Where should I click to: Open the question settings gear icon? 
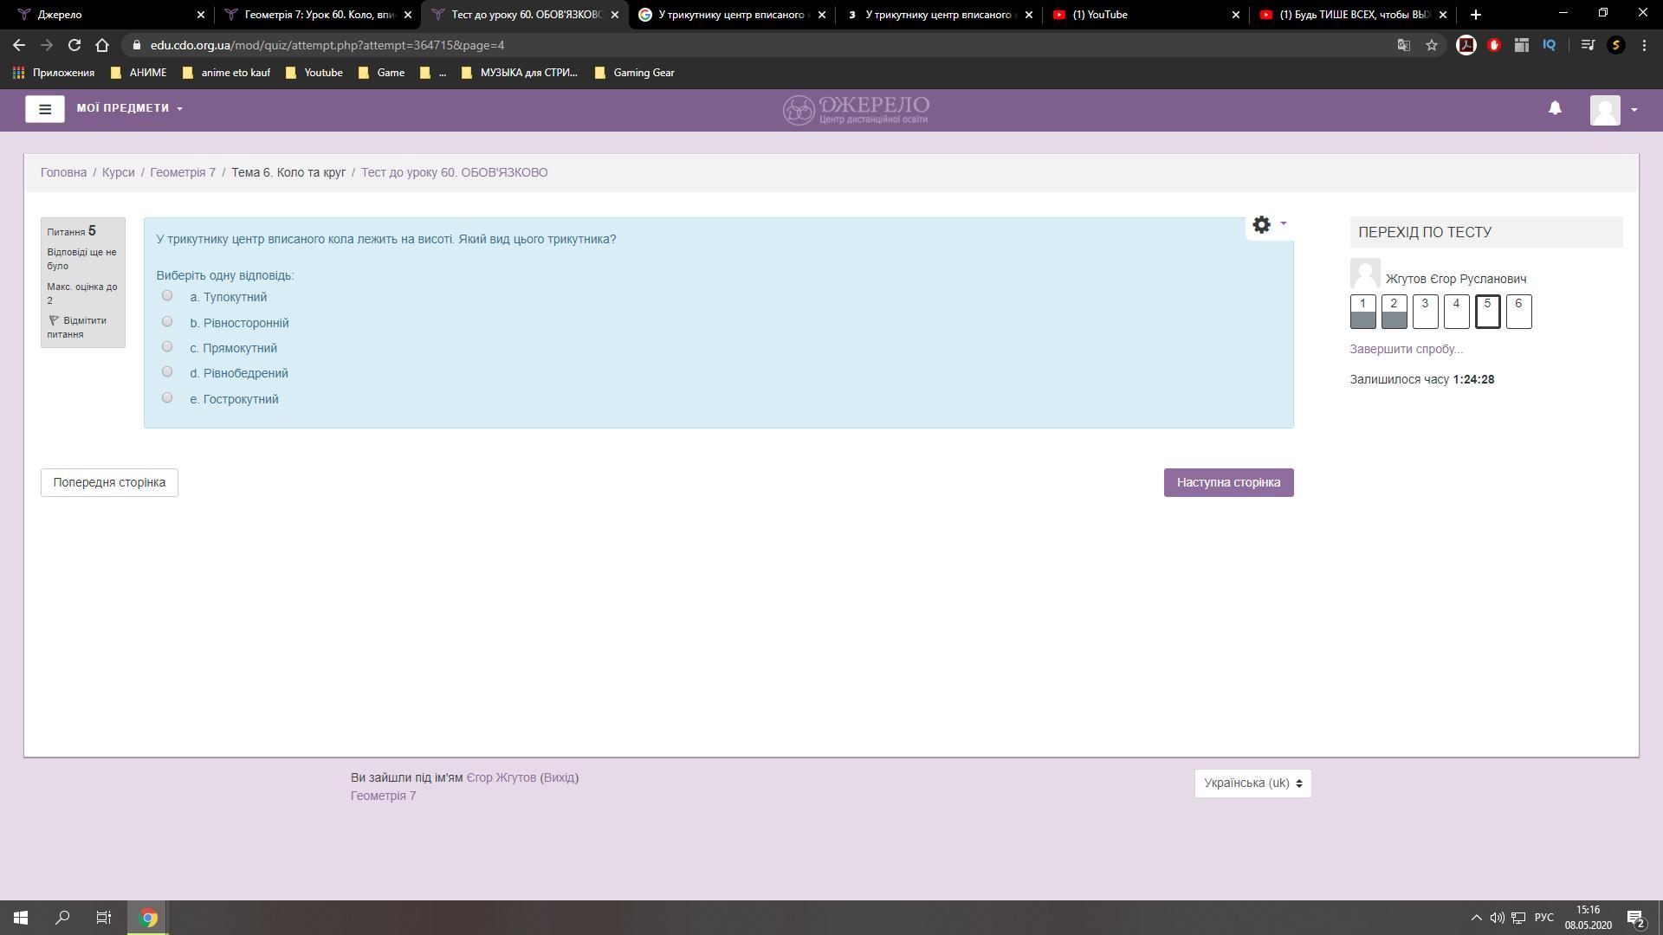[x=1262, y=225]
